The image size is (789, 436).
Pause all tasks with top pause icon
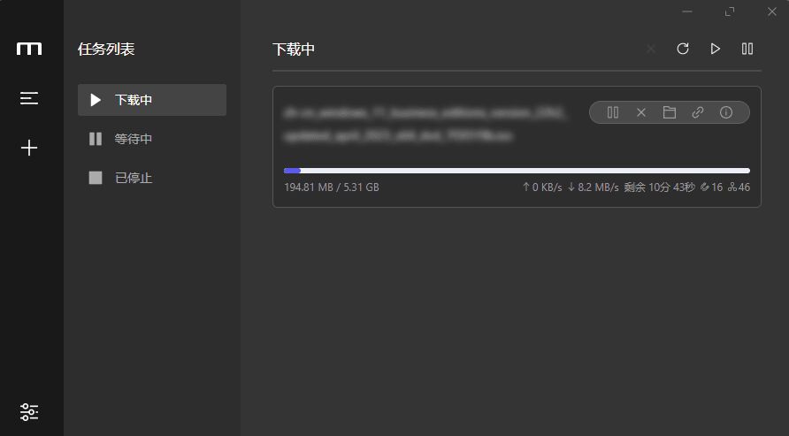pyautogui.click(x=747, y=49)
